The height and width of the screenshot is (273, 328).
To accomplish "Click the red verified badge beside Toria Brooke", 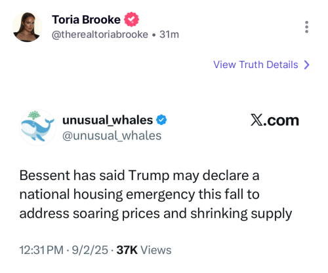I will [131, 20].
